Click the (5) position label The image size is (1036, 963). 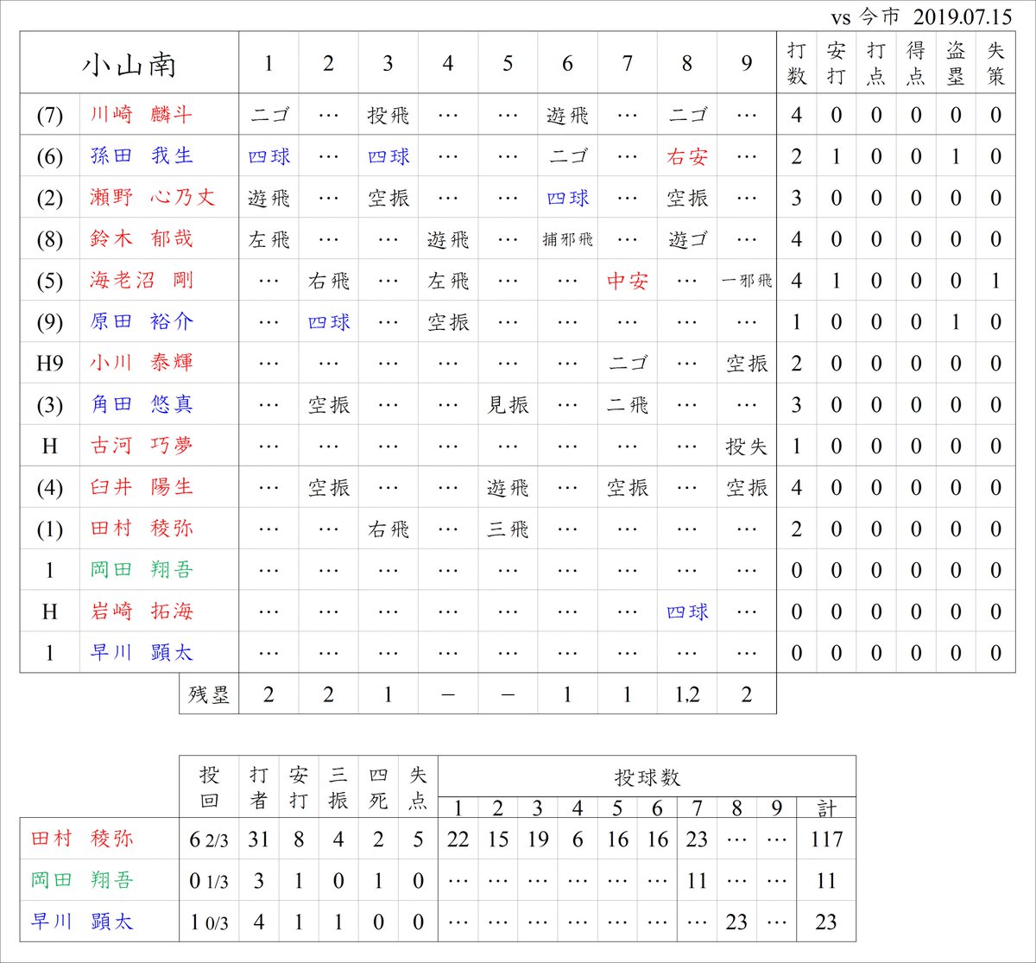point(50,281)
